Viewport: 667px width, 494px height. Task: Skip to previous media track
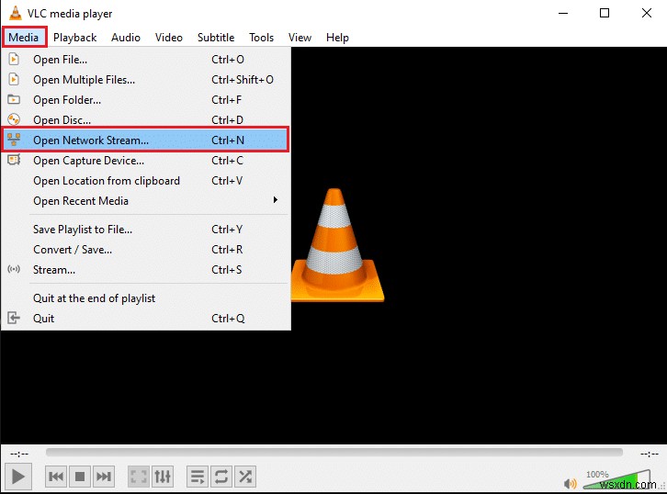(56, 477)
